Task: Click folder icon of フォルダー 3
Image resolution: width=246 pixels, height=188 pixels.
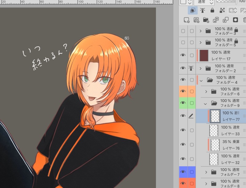Action: (208, 31)
